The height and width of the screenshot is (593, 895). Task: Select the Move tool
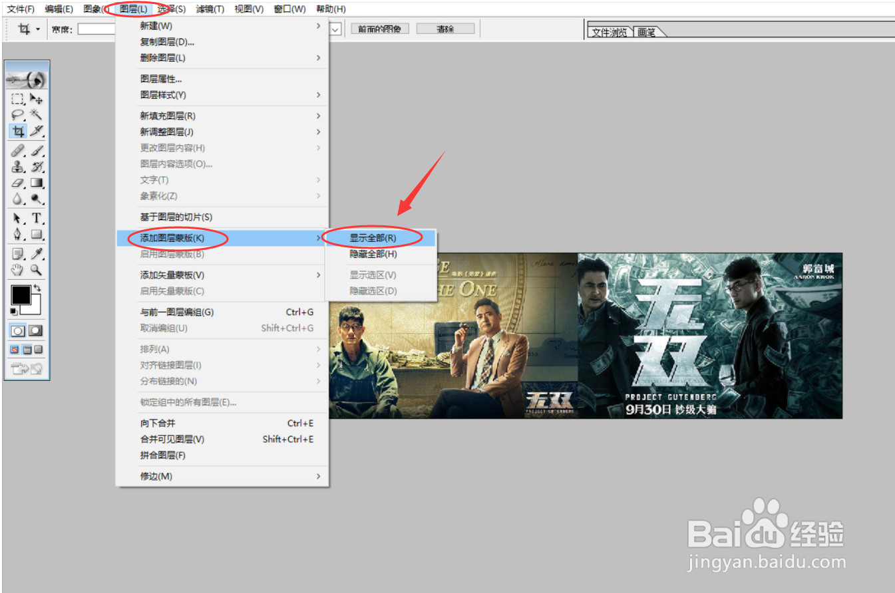(37, 99)
